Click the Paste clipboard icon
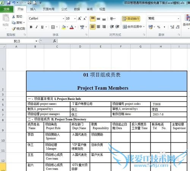 click(6, 18)
